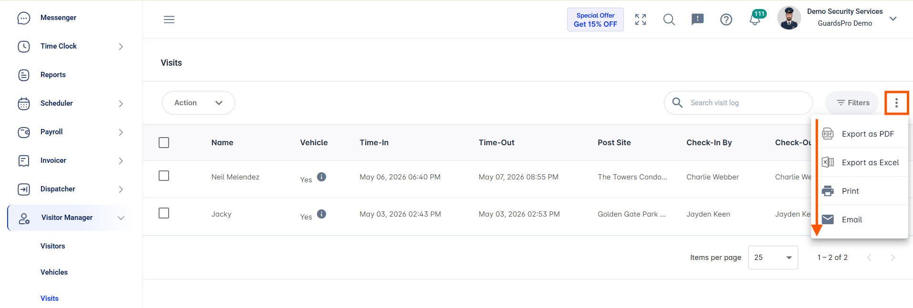Open the Action dropdown
The image size is (913, 308).
(198, 103)
